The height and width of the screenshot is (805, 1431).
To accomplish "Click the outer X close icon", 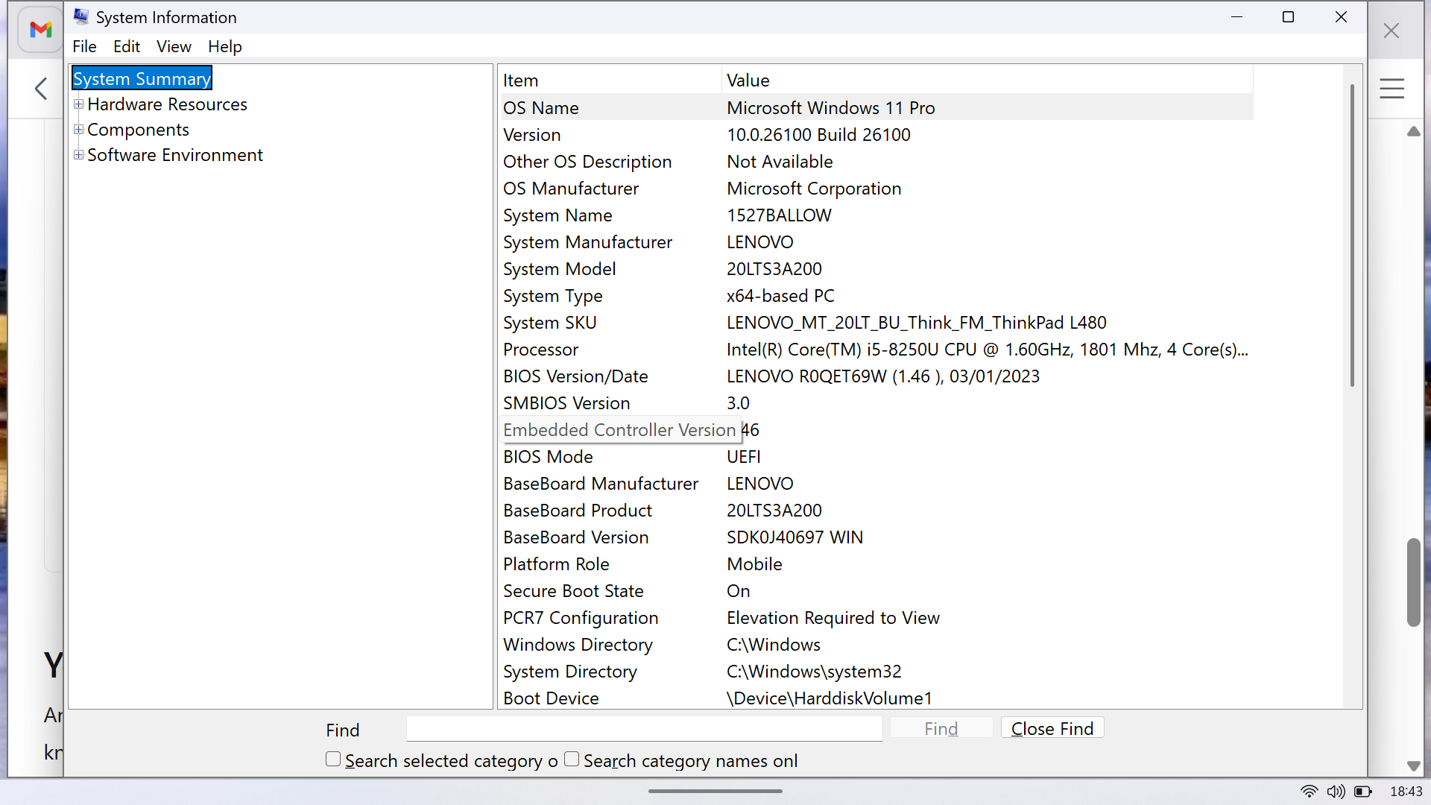I will coord(1391,31).
